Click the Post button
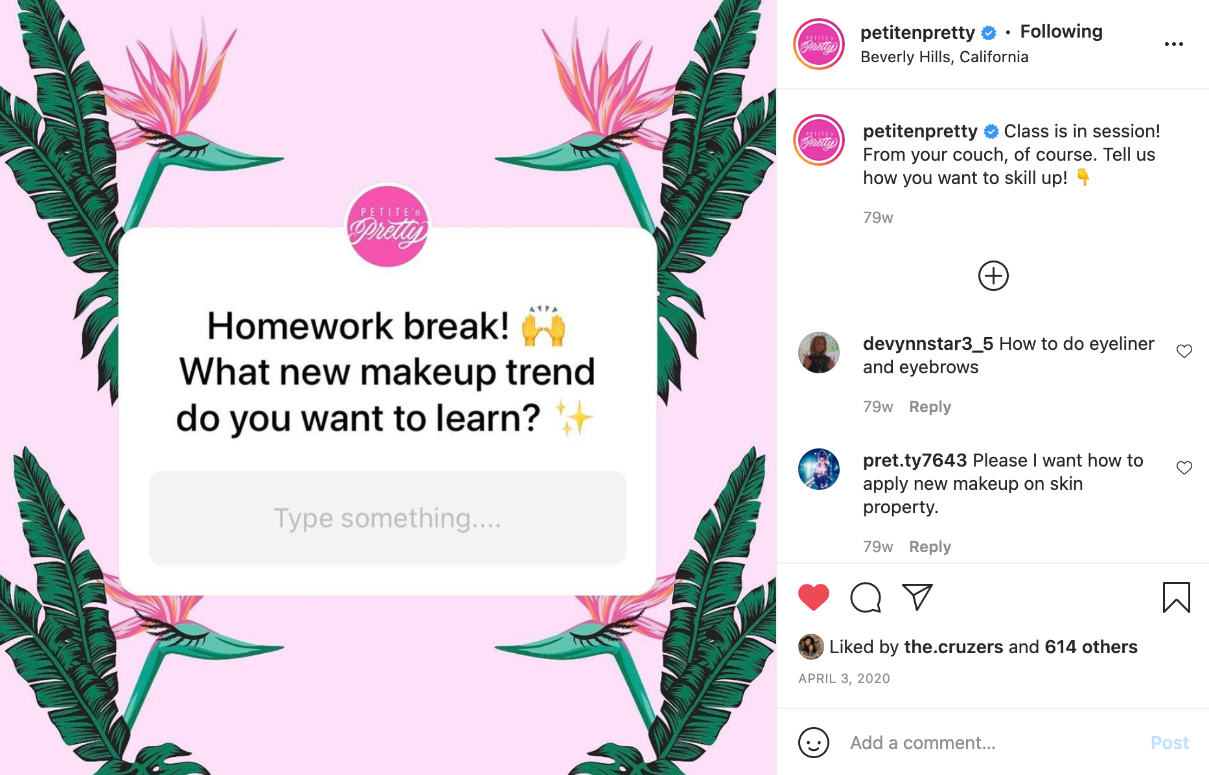This screenshot has height=775, width=1209. 1169,743
